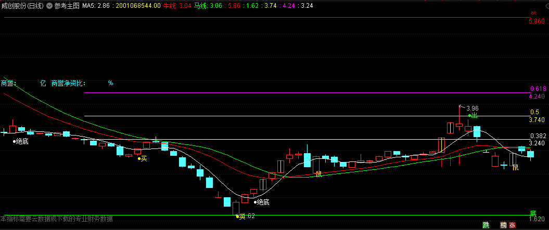Click the 4.240 price level label
The width and height of the screenshot is (549, 230).
(x=537, y=97)
